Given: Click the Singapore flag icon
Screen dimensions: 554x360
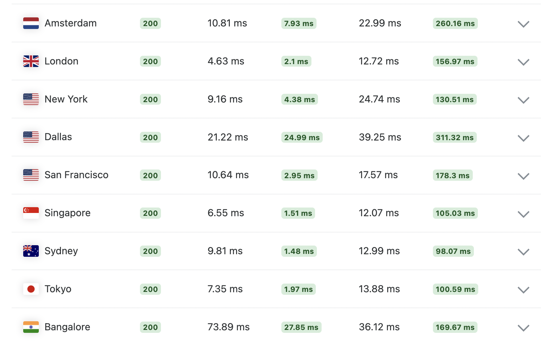Looking at the screenshot, I should click(31, 213).
